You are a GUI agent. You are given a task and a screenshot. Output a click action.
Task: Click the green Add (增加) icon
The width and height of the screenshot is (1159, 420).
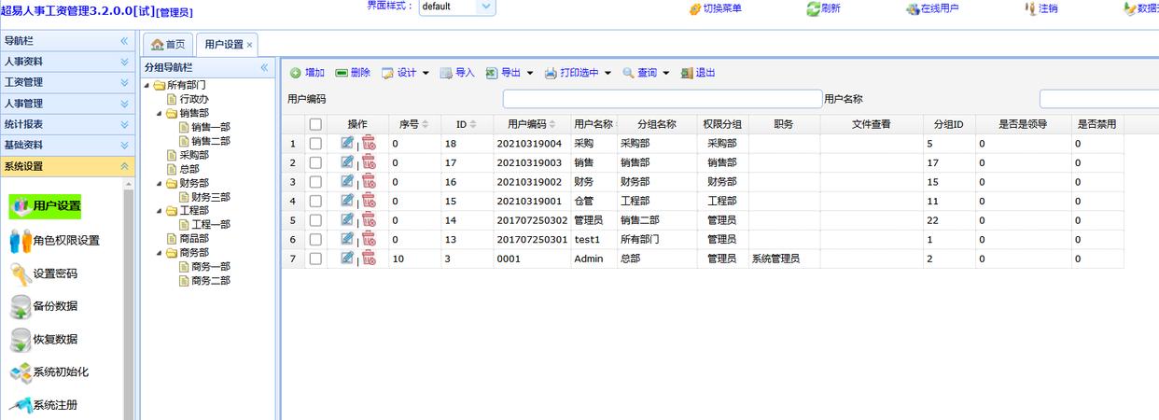[x=295, y=73]
